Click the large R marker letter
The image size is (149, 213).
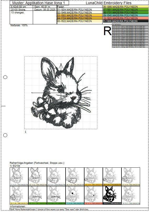coord(108,31)
